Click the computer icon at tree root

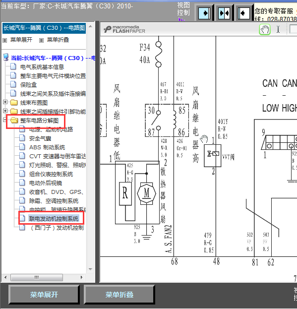[6, 58]
